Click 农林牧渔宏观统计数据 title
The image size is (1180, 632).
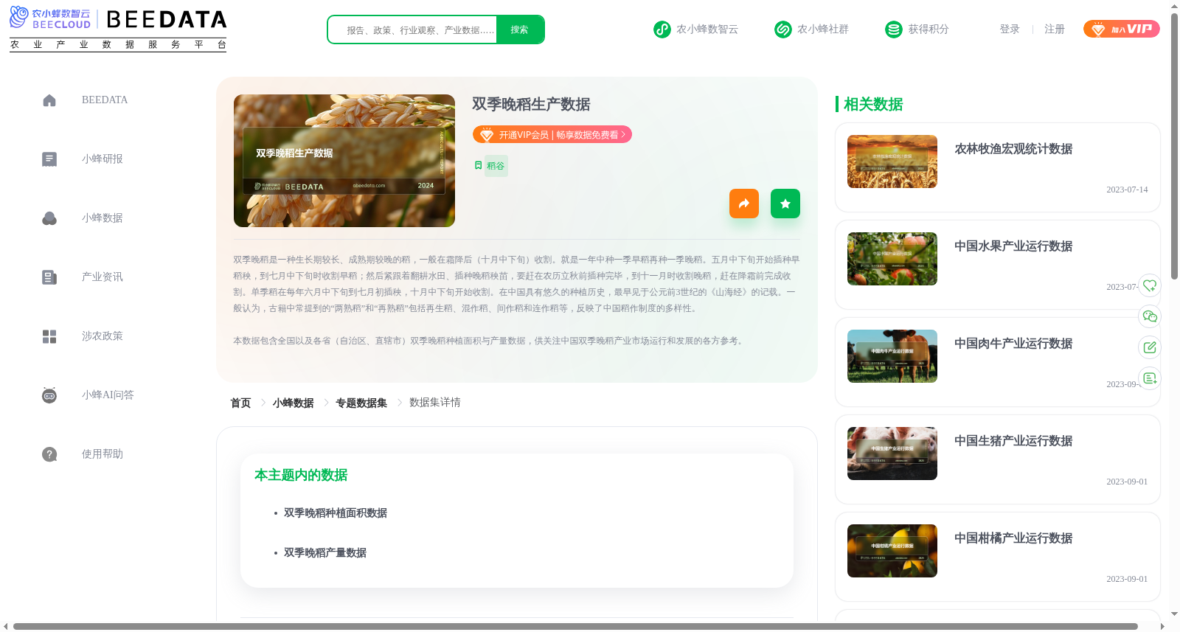(x=1013, y=149)
